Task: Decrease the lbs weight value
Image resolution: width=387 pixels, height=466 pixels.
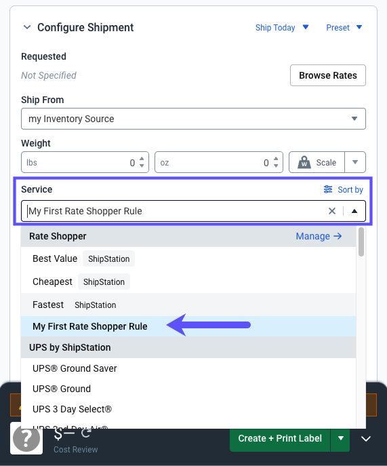Action: [142, 166]
